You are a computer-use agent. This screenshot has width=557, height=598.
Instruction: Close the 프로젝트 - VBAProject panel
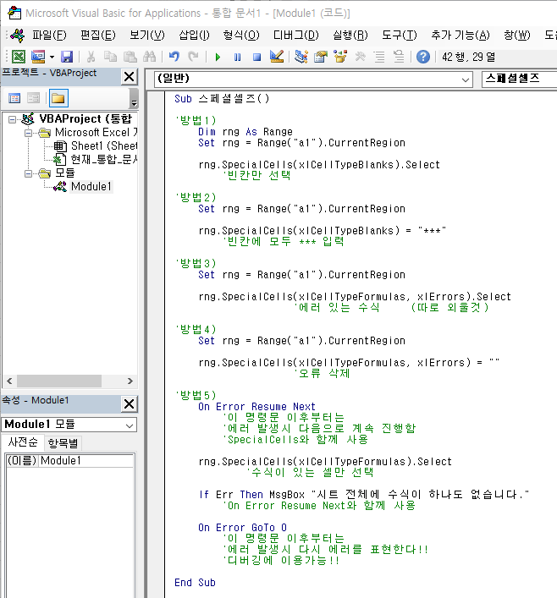pos(130,77)
